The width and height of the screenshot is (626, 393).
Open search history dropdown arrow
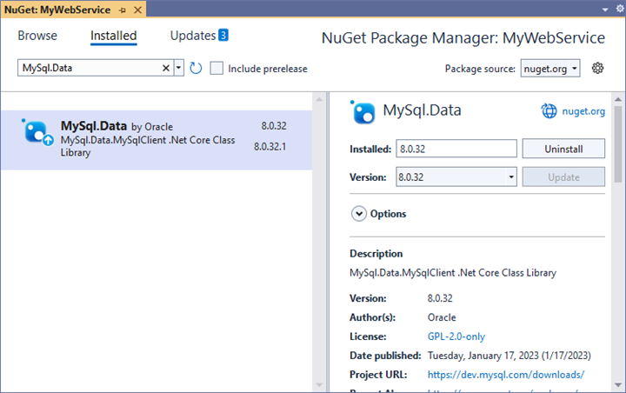(x=179, y=68)
